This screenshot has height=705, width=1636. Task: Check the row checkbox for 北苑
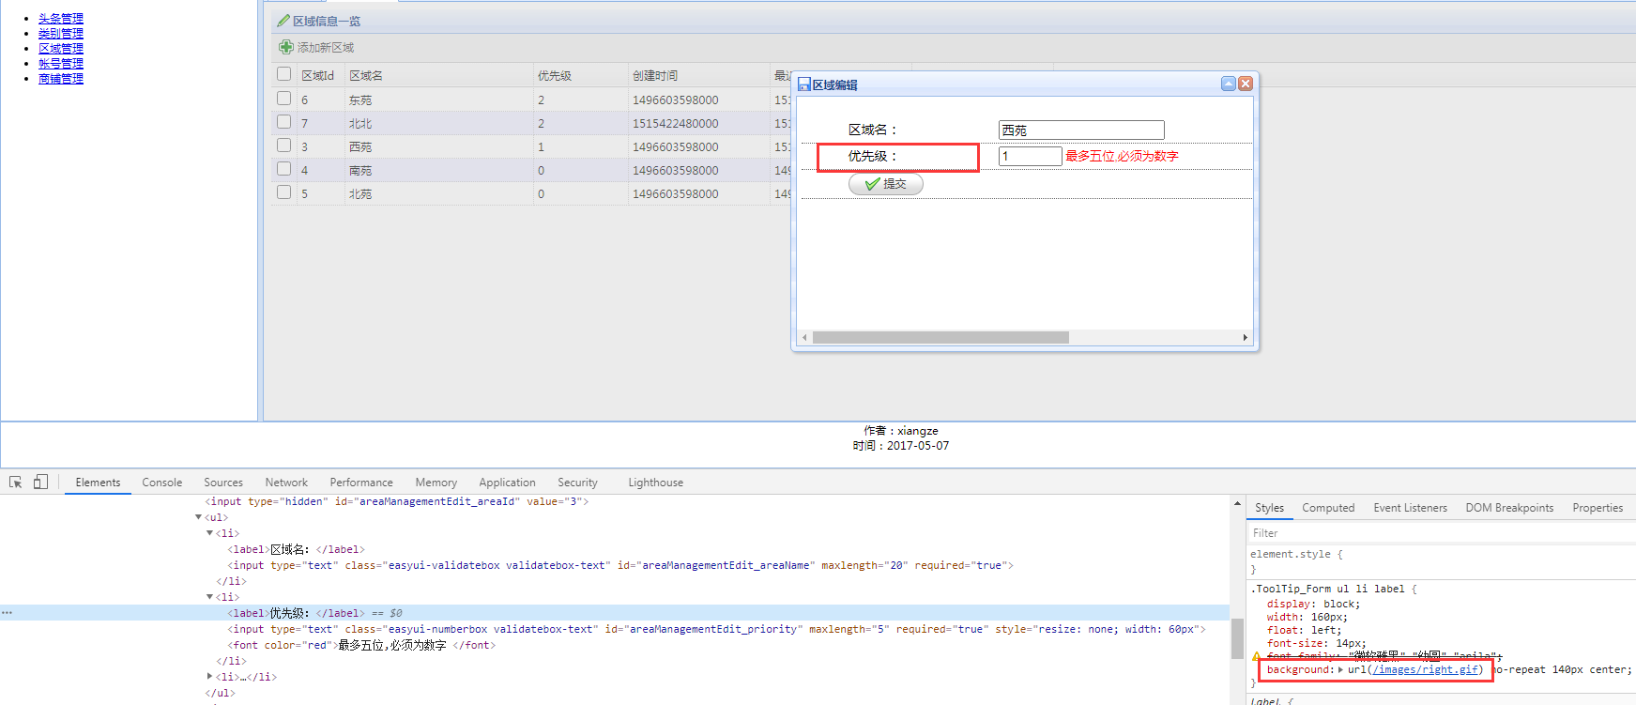tap(284, 192)
